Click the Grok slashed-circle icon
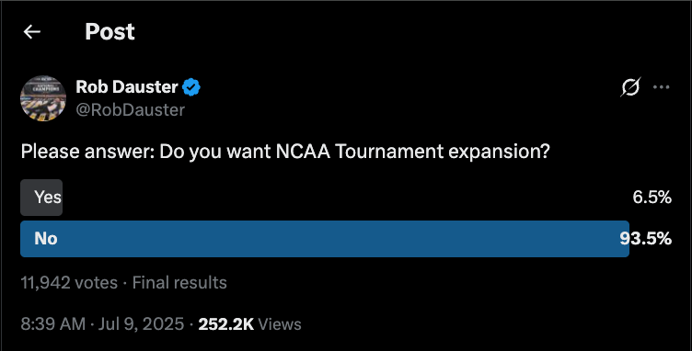The image size is (692, 351). coord(630,87)
